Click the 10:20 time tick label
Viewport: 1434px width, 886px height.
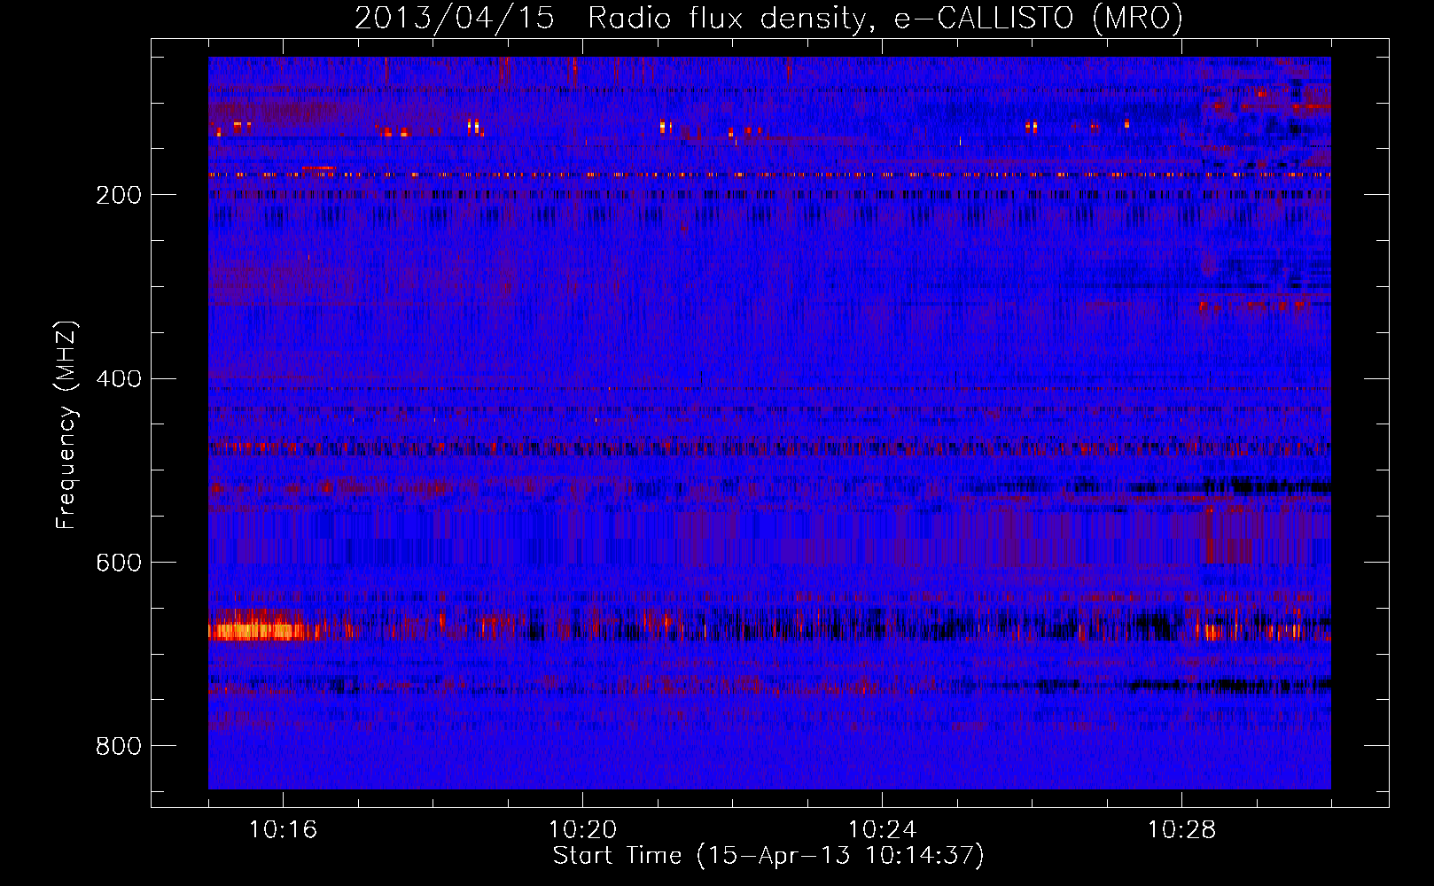tap(582, 829)
